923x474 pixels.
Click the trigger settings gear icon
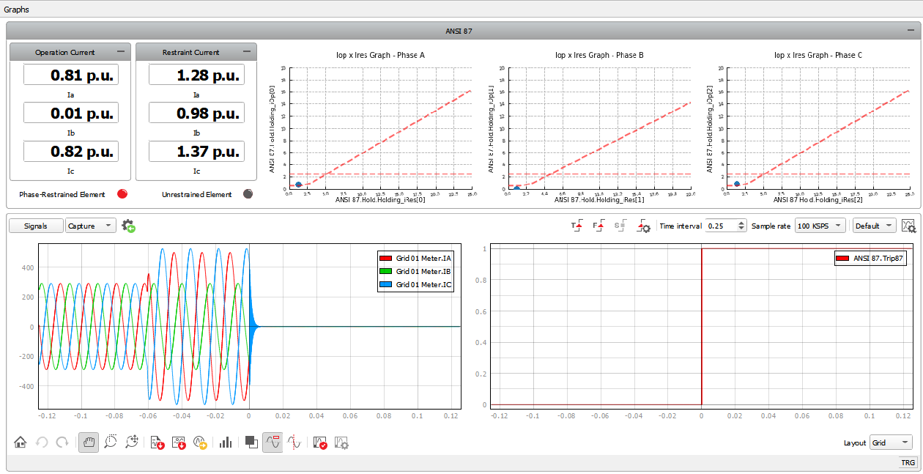pos(644,226)
